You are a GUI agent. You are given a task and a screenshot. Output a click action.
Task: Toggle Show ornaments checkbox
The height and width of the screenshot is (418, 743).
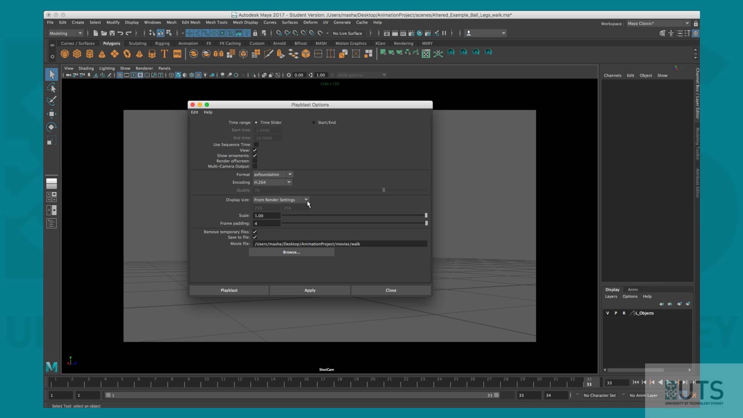pyautogui.click(x=255, y=156)
